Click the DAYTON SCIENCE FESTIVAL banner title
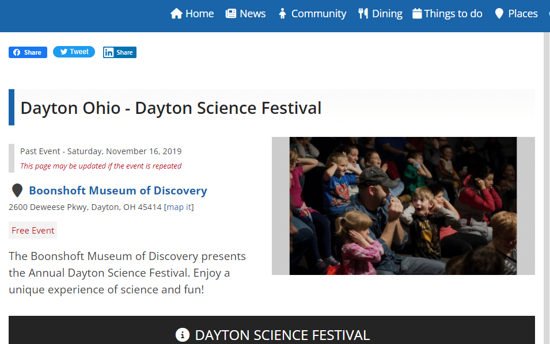550x344 pixels. click(x=282, y=335)
